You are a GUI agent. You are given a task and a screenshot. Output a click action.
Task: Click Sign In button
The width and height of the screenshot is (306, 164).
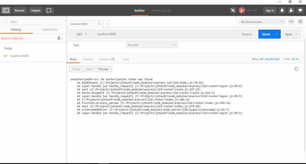click(270, 10)
